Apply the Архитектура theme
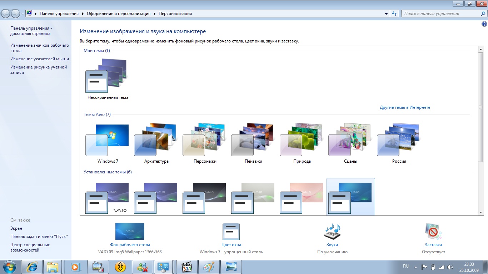The width and height of the screenshot is (488, 274). coord(156,143)
